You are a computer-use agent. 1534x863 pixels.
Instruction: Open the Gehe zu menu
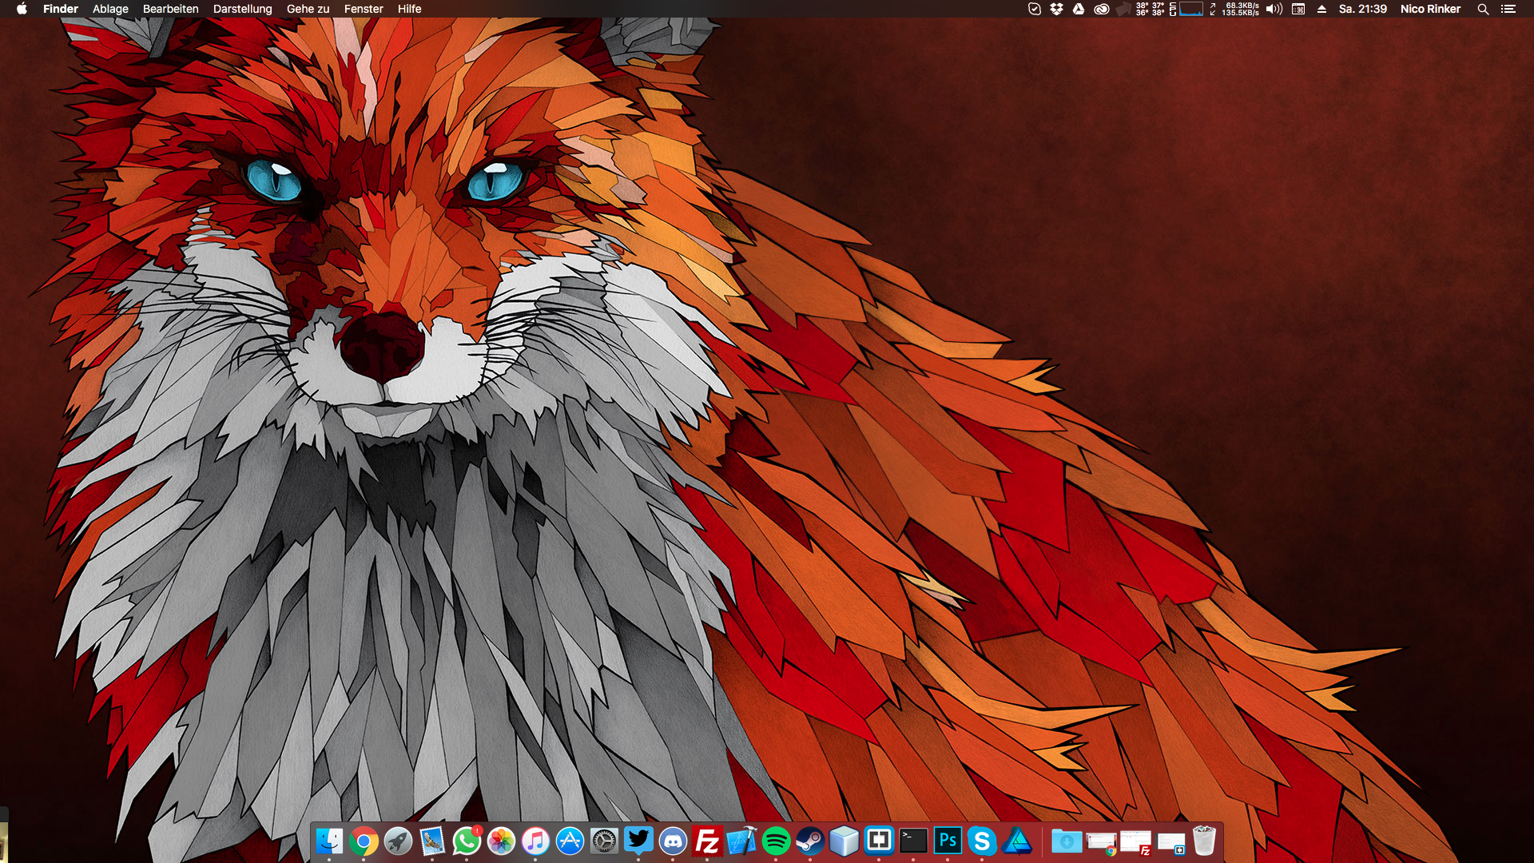tap(308, 9)
